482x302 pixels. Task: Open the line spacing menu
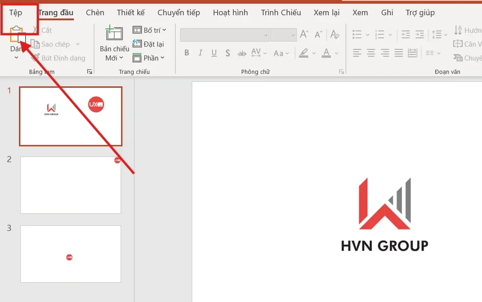[439, 34]
